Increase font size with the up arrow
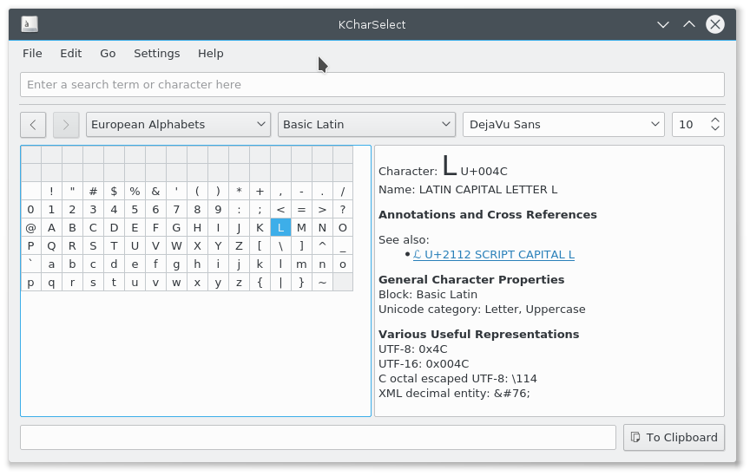 pos(715,120)
